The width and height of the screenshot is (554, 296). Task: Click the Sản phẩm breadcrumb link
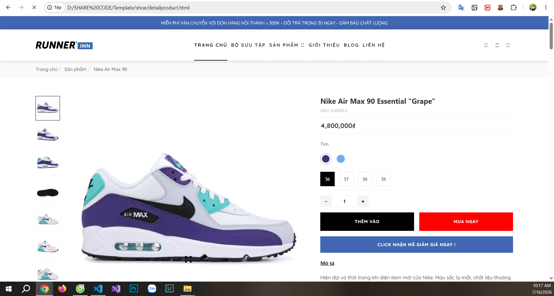tap(75, 69)
